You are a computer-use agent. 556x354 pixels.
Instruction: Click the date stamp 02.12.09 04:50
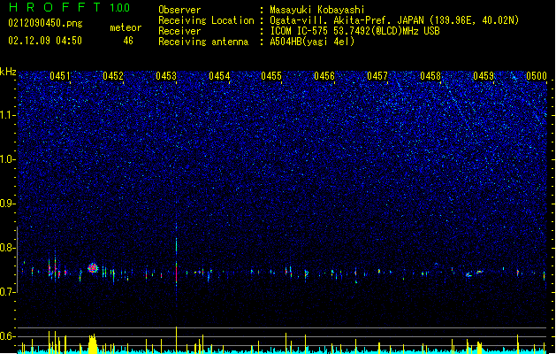45,41
